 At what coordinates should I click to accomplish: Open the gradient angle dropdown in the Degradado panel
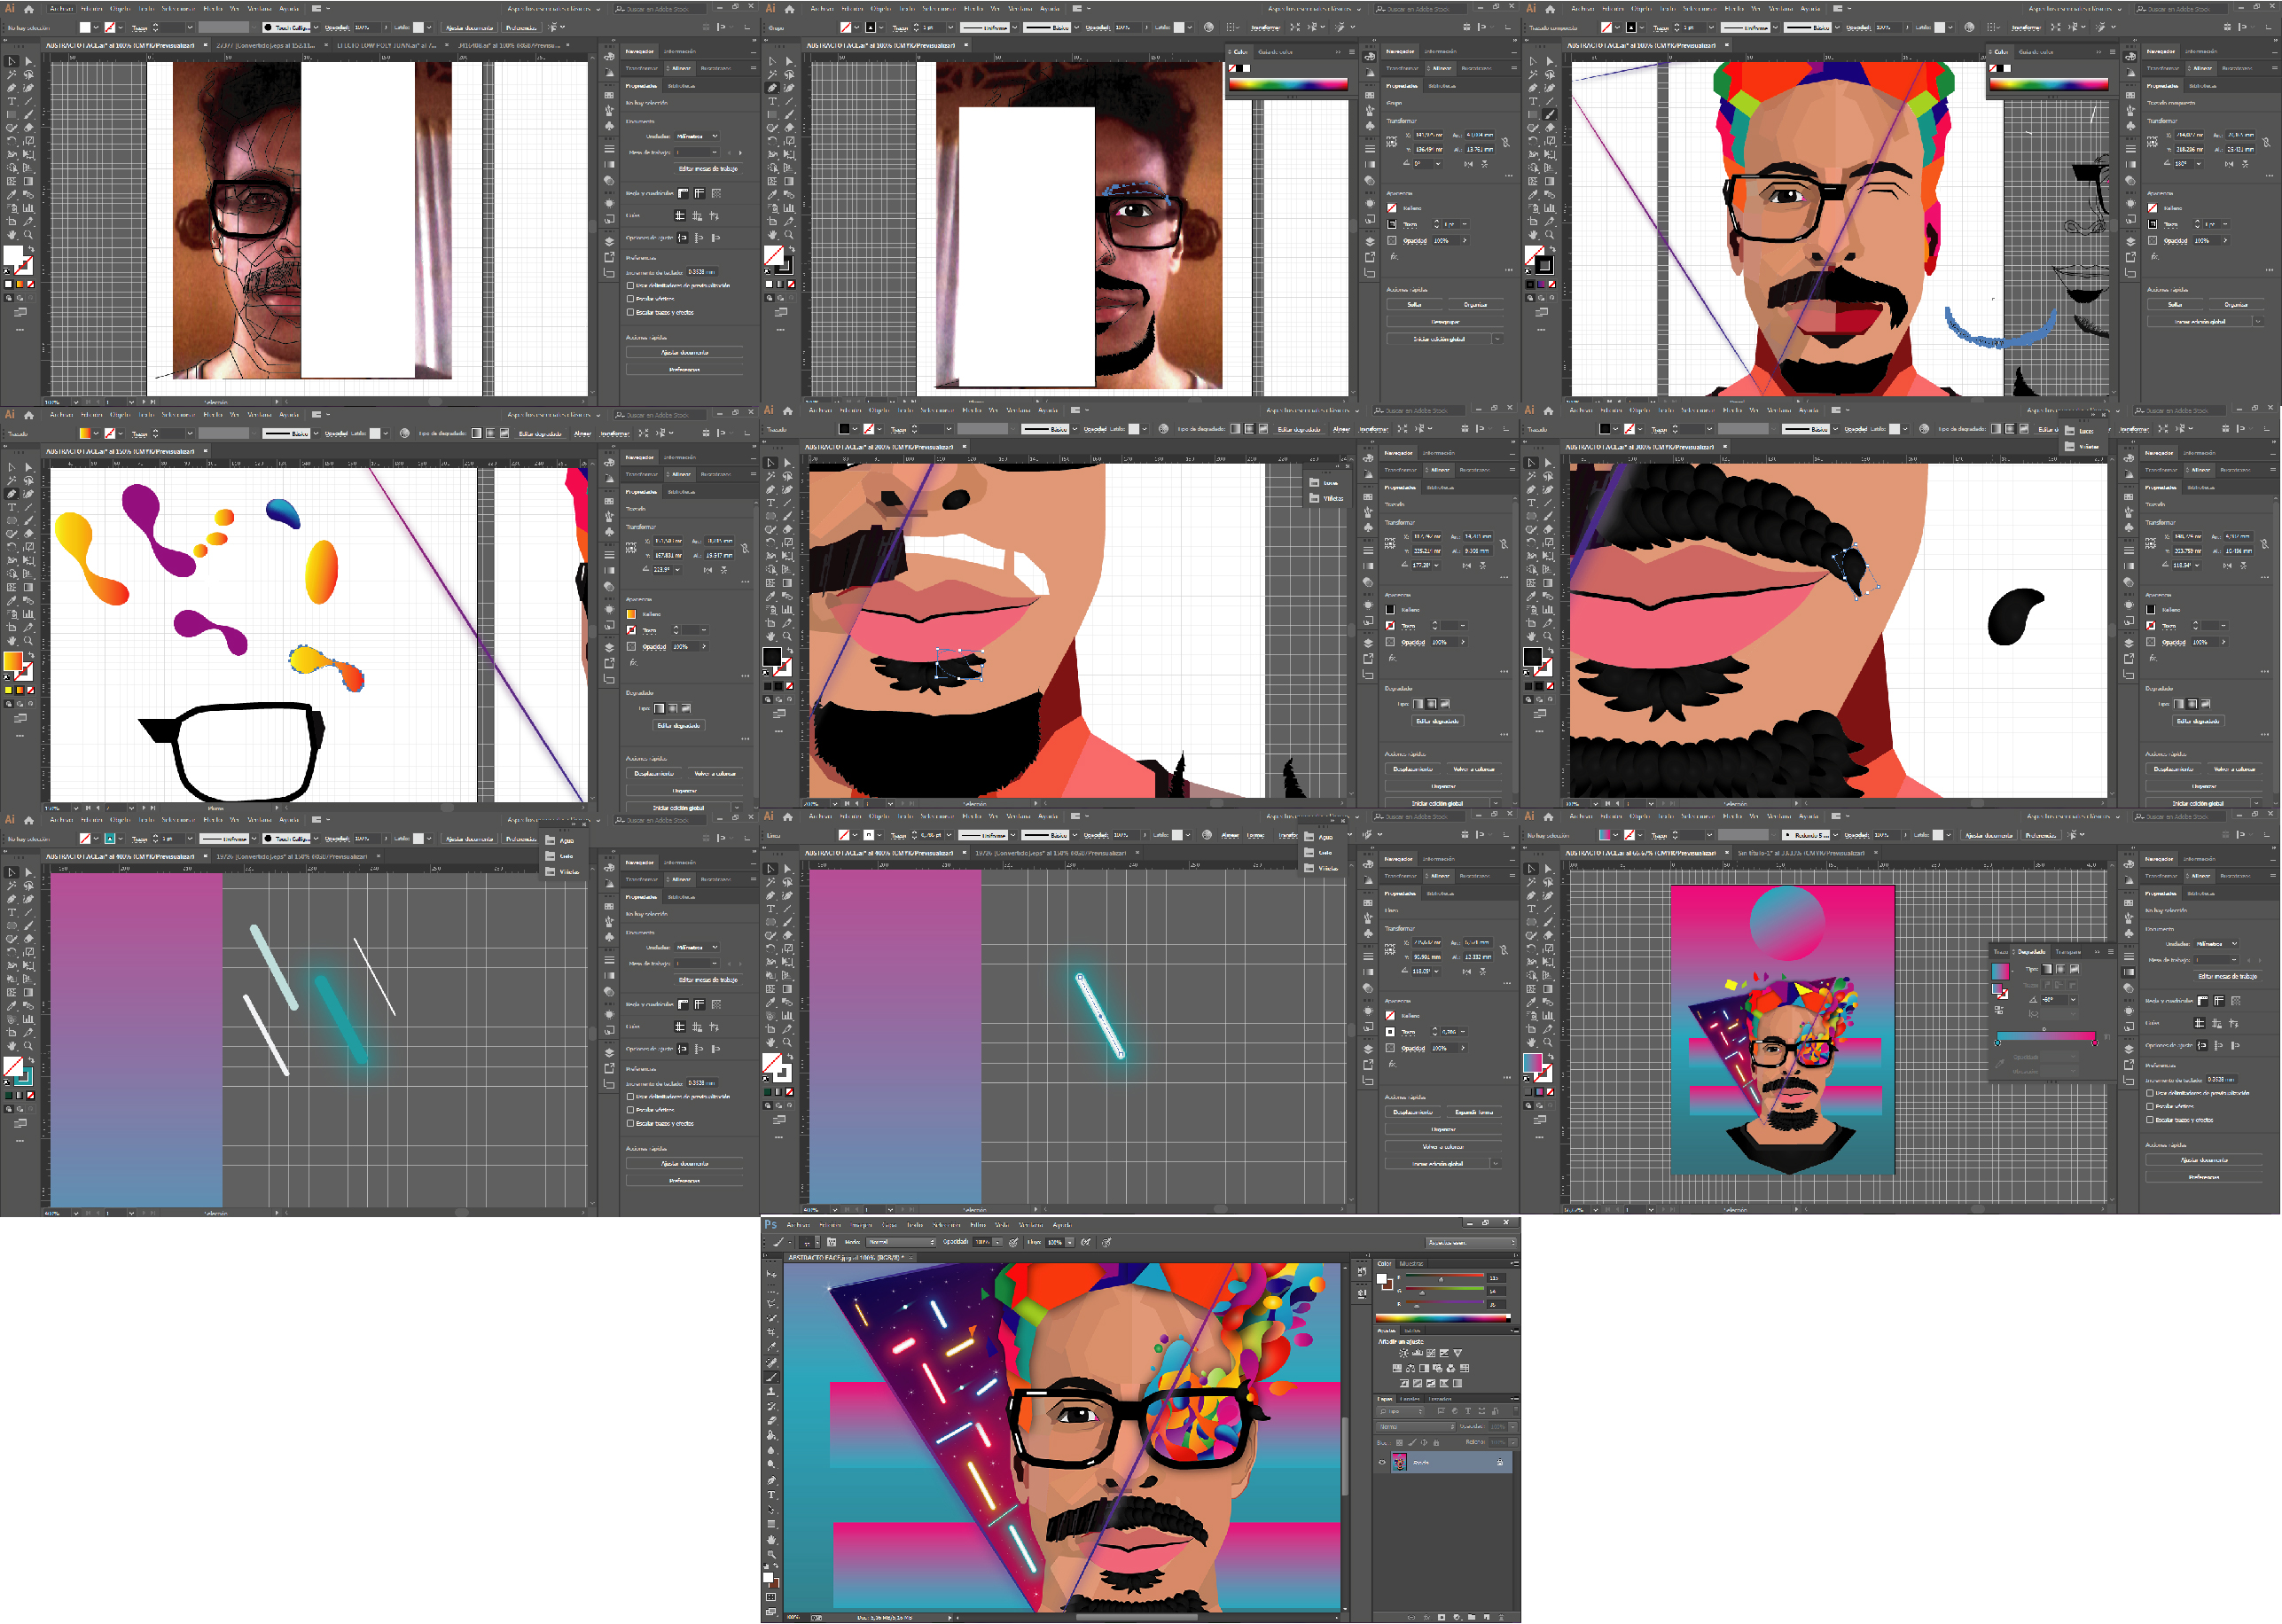(2073, 1000)
